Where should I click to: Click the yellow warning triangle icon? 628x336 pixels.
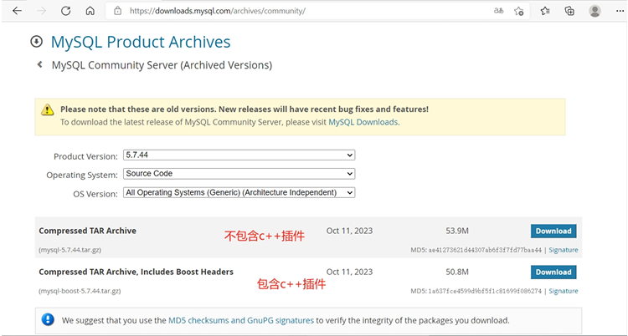coord(47,109)
